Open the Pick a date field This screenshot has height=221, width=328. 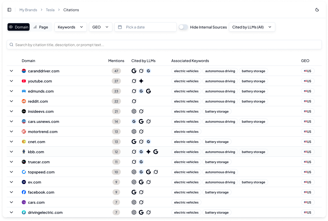coord(146,27)
